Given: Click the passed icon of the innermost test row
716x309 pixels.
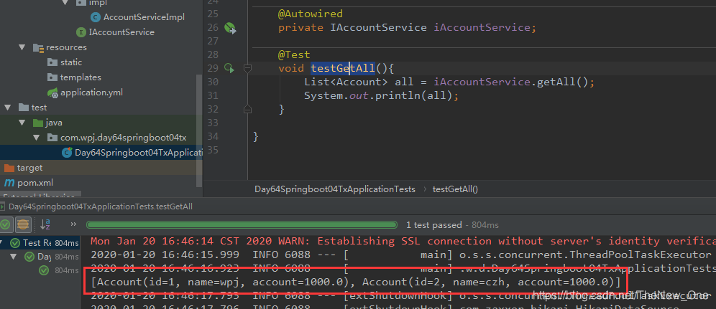Looking at the screenshot, I should coord(44,270).
